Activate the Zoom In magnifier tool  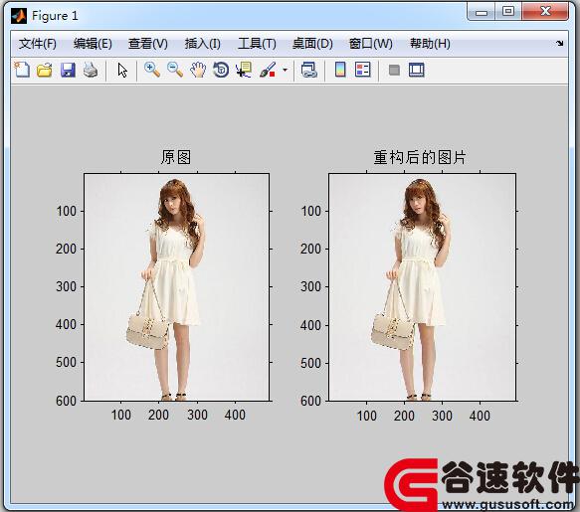click(151, 70)
